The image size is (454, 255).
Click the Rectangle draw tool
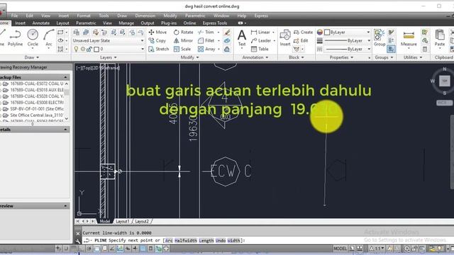point(60,32)
